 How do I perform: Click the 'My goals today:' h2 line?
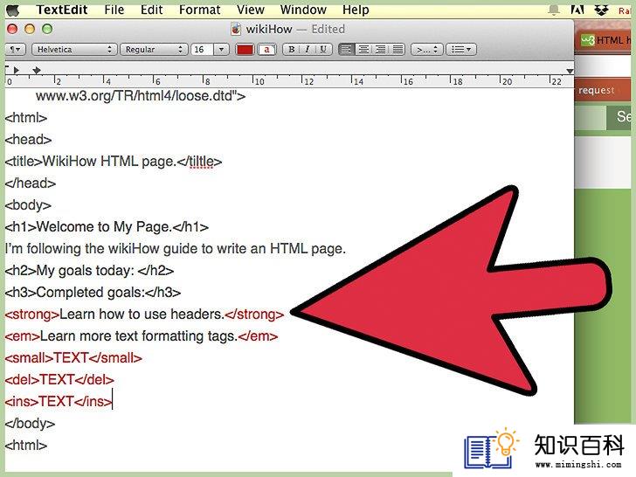(89, 271)
